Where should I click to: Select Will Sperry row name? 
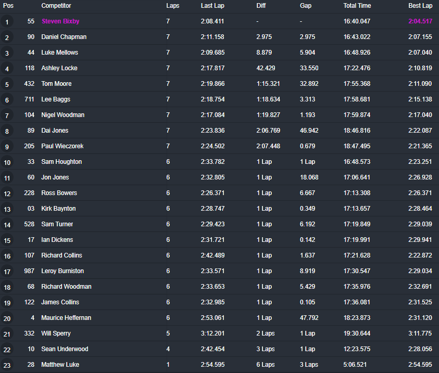click(56, 333)
